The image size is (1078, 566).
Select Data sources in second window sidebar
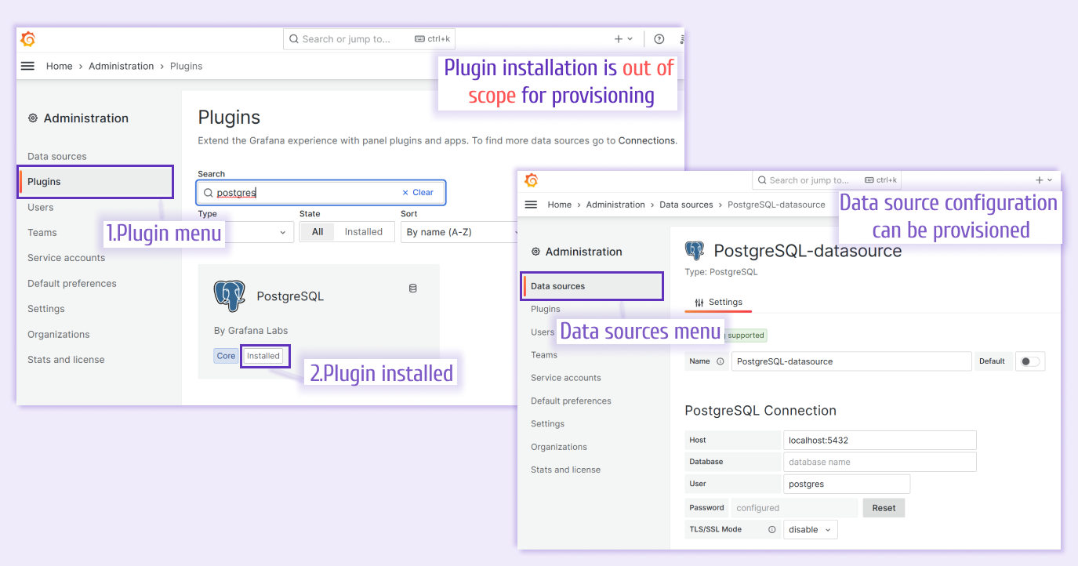point(593,286)
